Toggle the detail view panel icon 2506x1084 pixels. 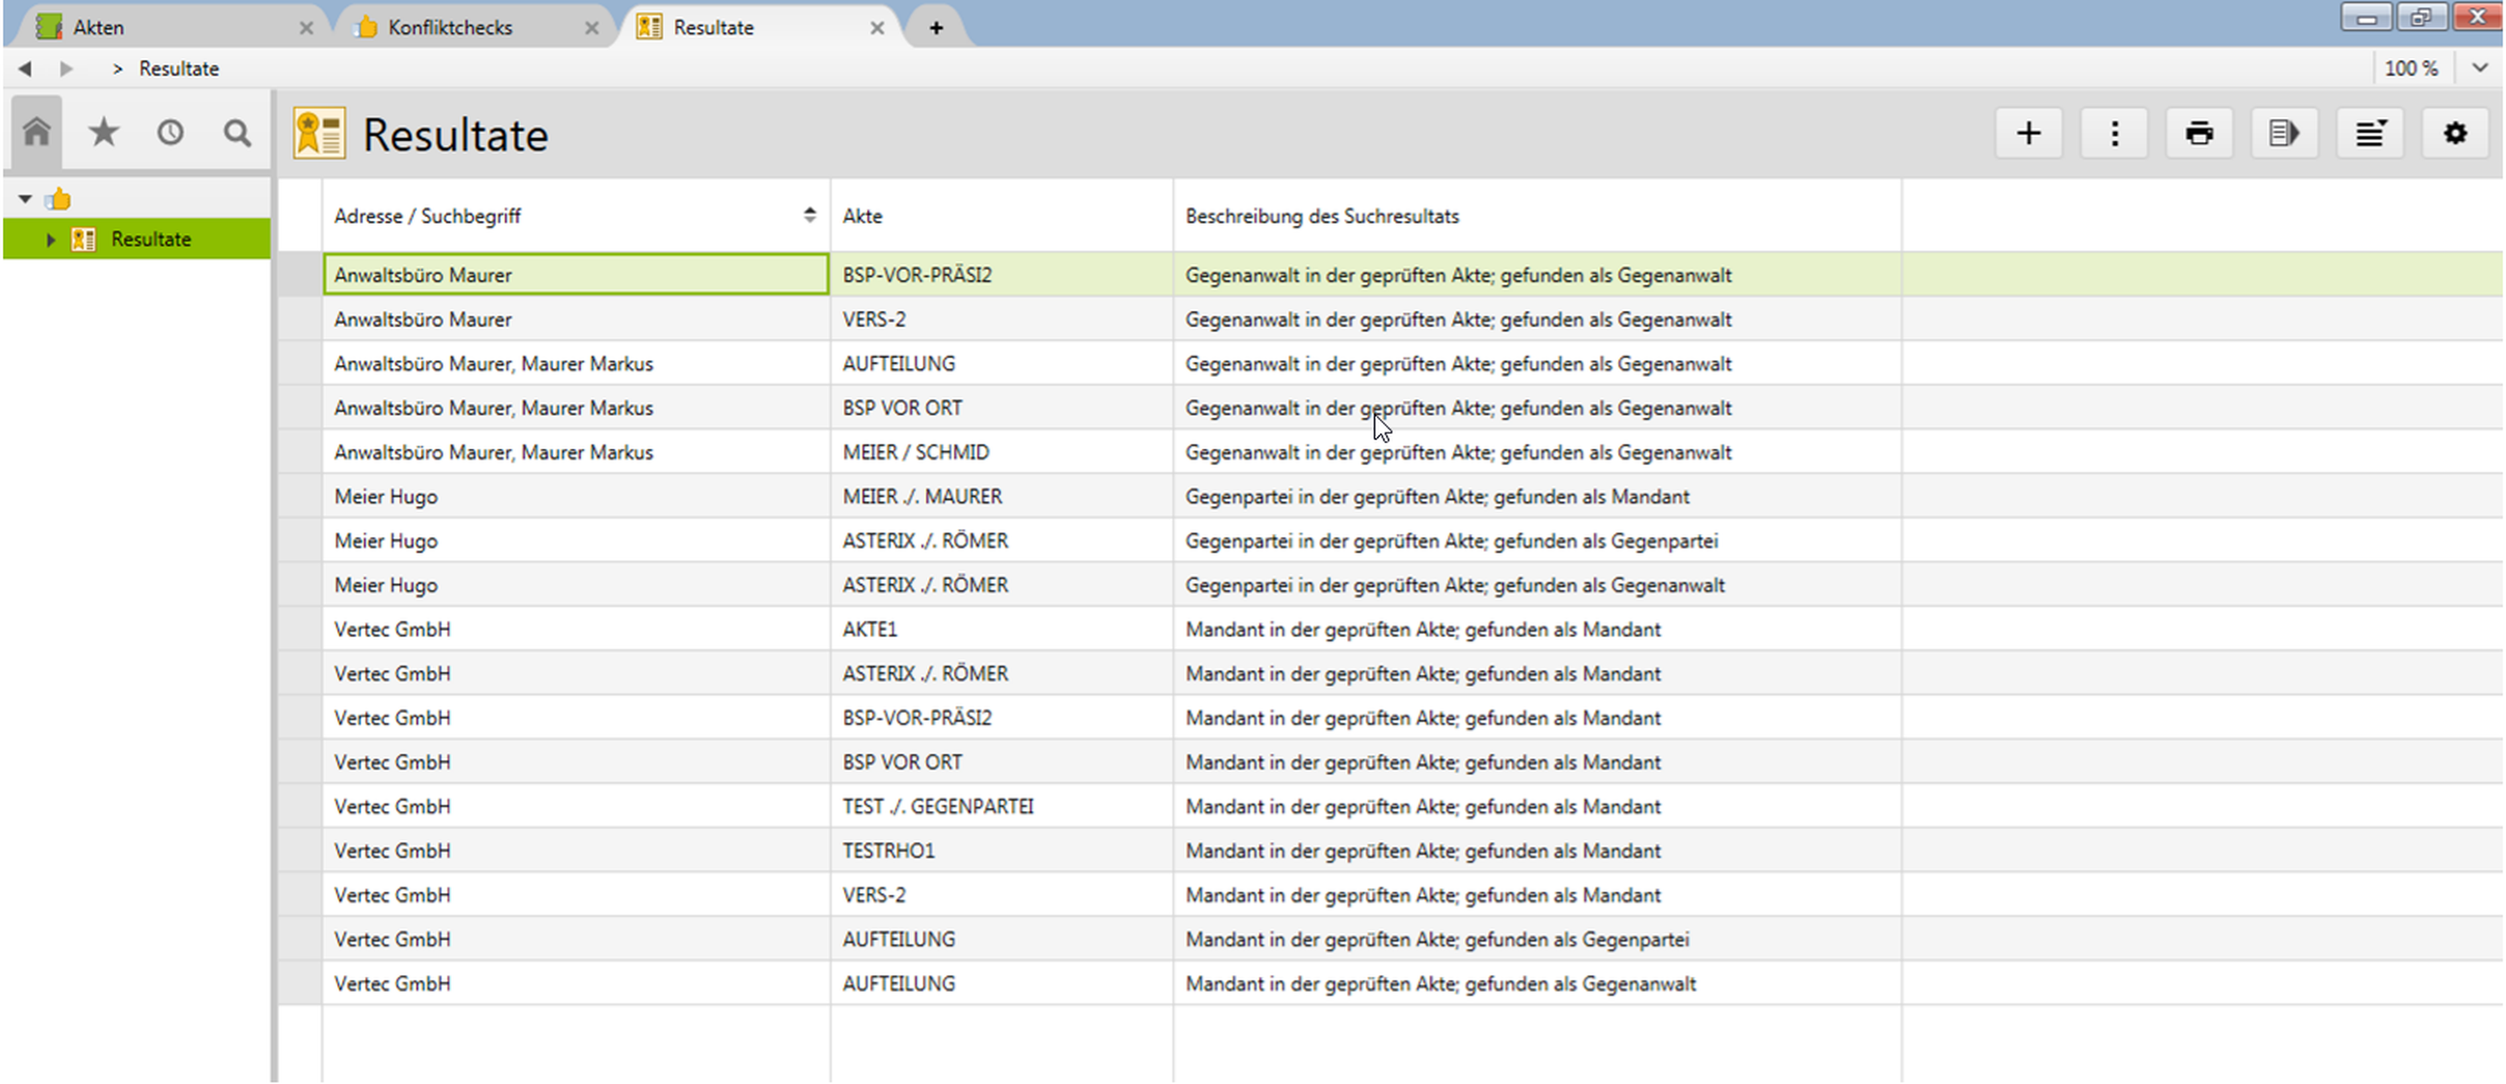(x=2283, y=133)
